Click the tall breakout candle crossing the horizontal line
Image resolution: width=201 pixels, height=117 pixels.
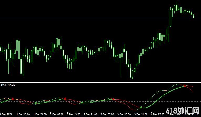click(170, 17)
